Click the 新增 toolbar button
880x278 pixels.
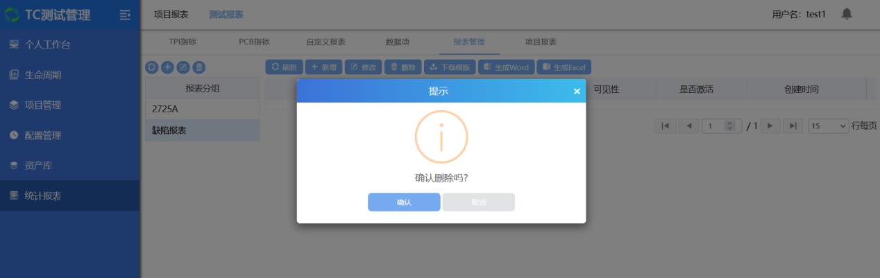(323, 67)
